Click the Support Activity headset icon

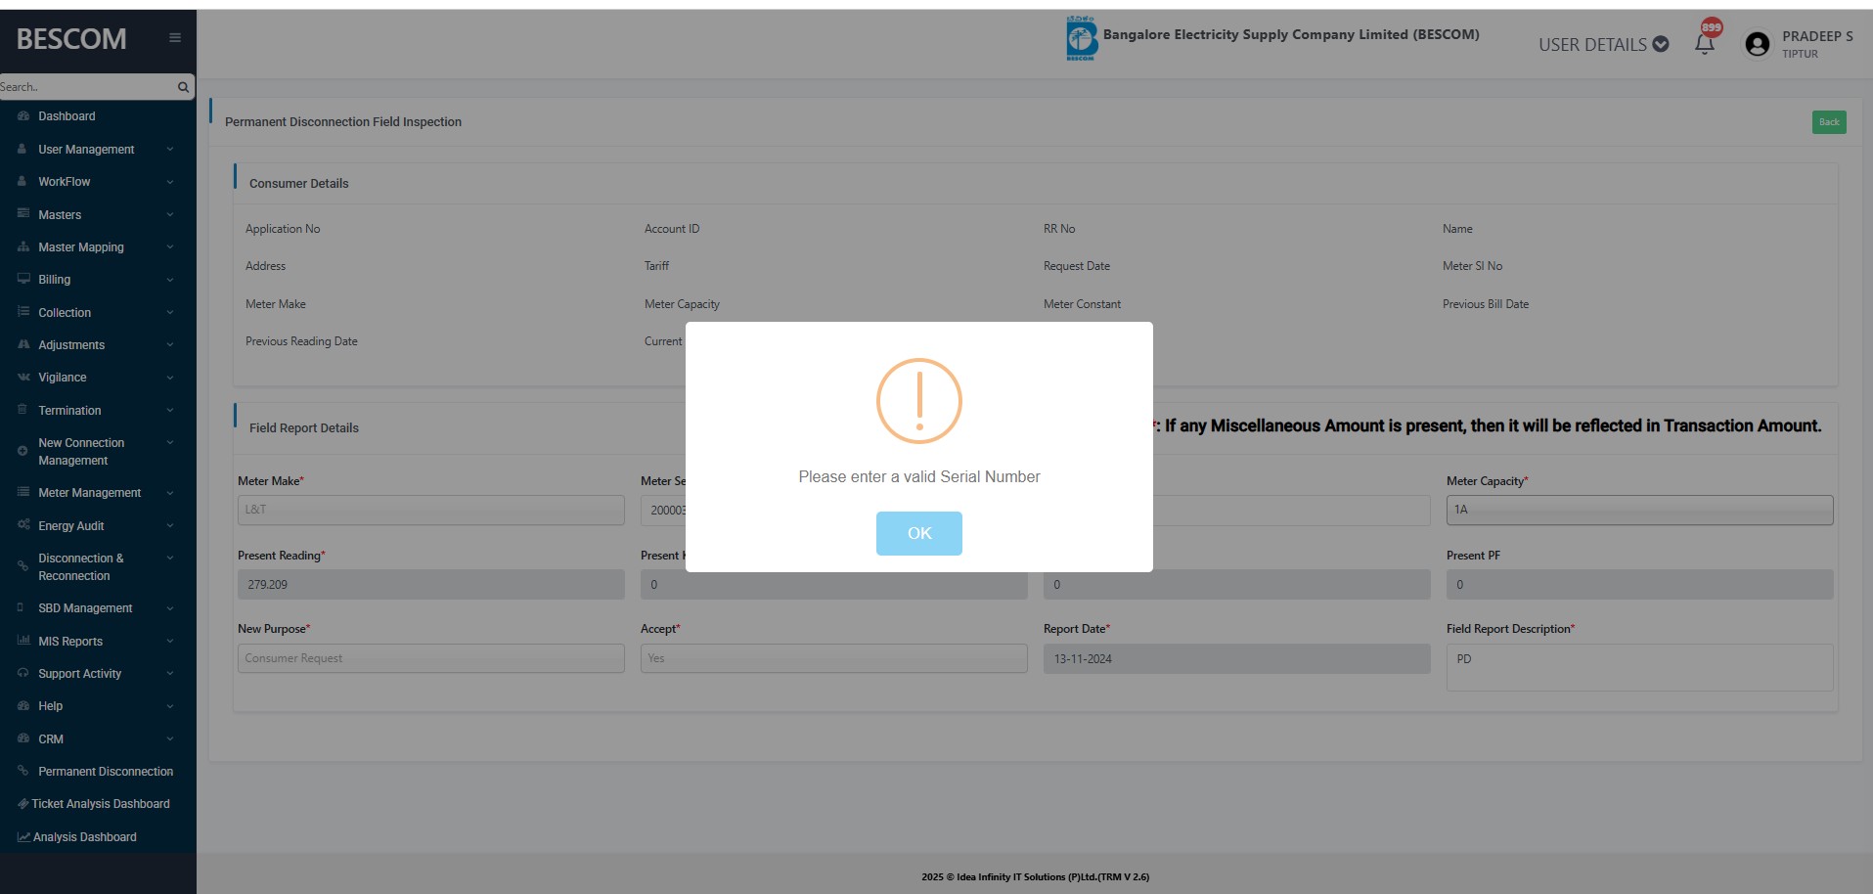23,673
